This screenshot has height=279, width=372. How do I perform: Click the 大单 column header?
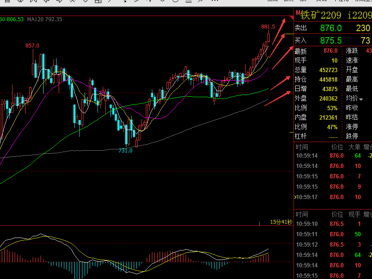(x=354, y=147)
